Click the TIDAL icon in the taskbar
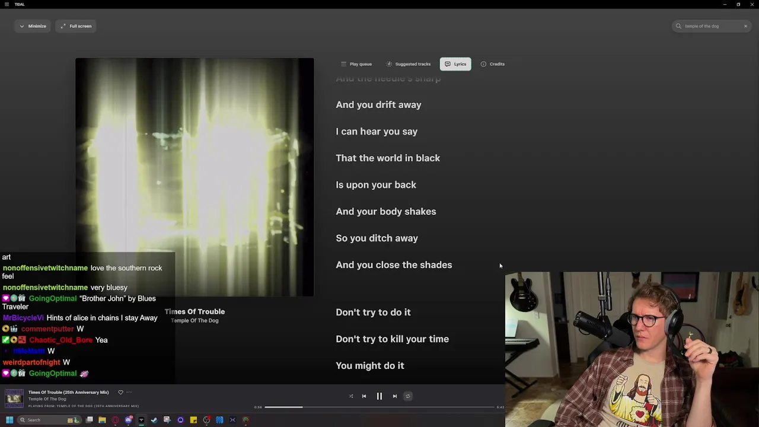The width and height of the screenshot is (759, 427). coord(141,420)
